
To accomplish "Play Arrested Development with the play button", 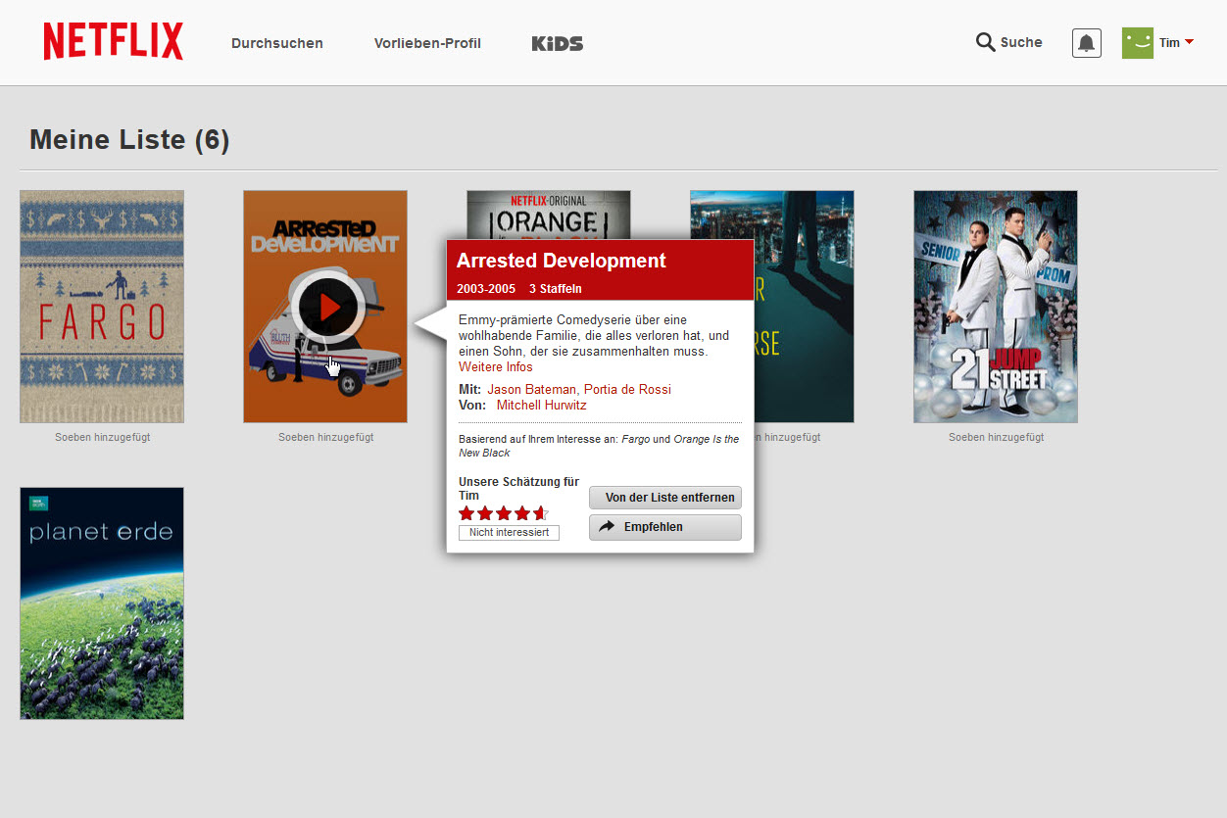I will coord(327,308).
